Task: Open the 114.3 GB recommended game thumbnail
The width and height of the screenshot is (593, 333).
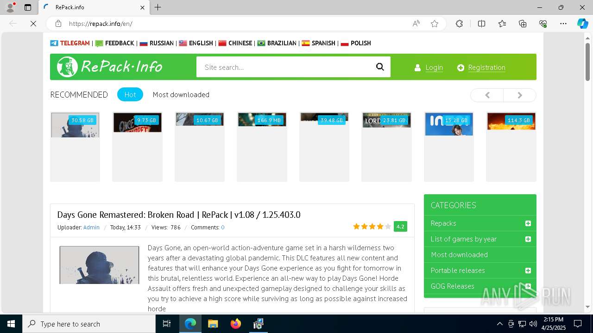Action: coord(511,147)
